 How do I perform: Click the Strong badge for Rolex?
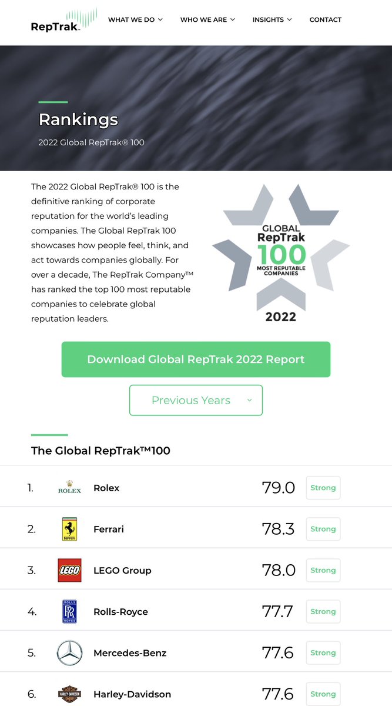323,488
